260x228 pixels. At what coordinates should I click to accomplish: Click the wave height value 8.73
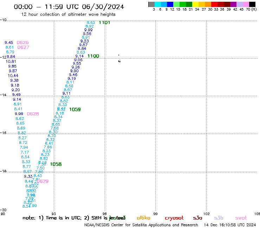click(x=52, y=136)
